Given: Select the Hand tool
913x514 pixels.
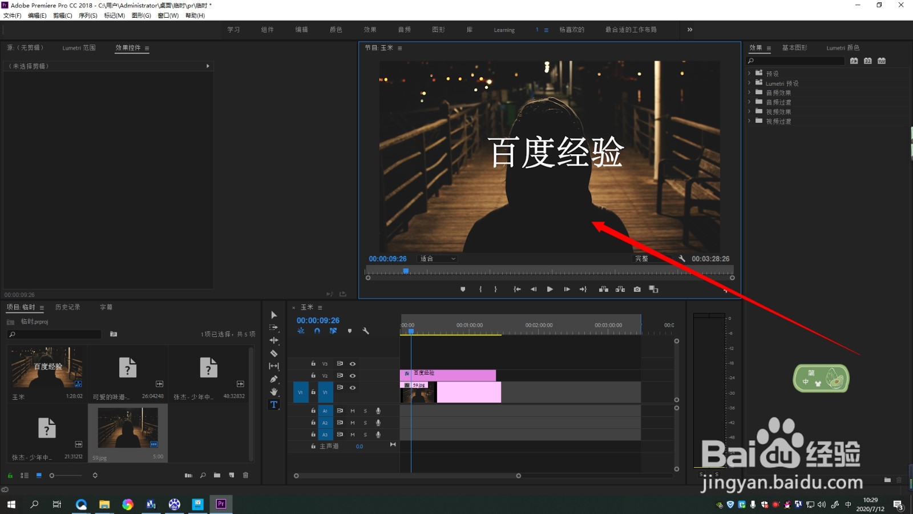Looking at the screenshot, I should (x=274, y=392).
